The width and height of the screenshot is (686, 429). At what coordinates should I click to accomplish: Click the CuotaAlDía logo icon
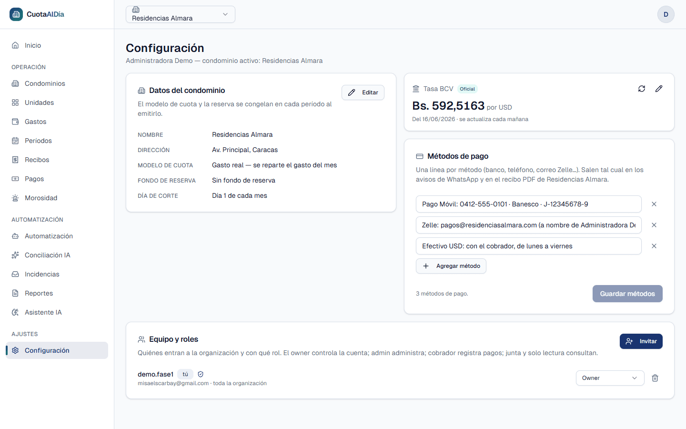click(16, 14)
